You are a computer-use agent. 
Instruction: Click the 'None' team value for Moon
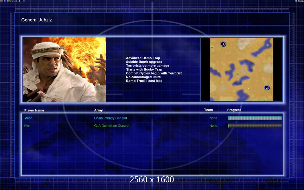(213, 118)
